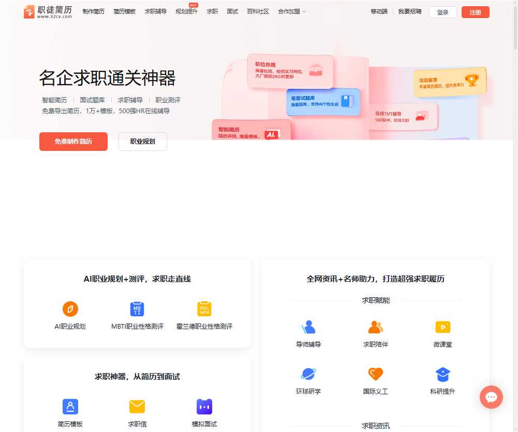Image resolution: width=518 pixels, height=432 pixels.
Task: Open the 百科社区 menu item
Action: (258, 11)
